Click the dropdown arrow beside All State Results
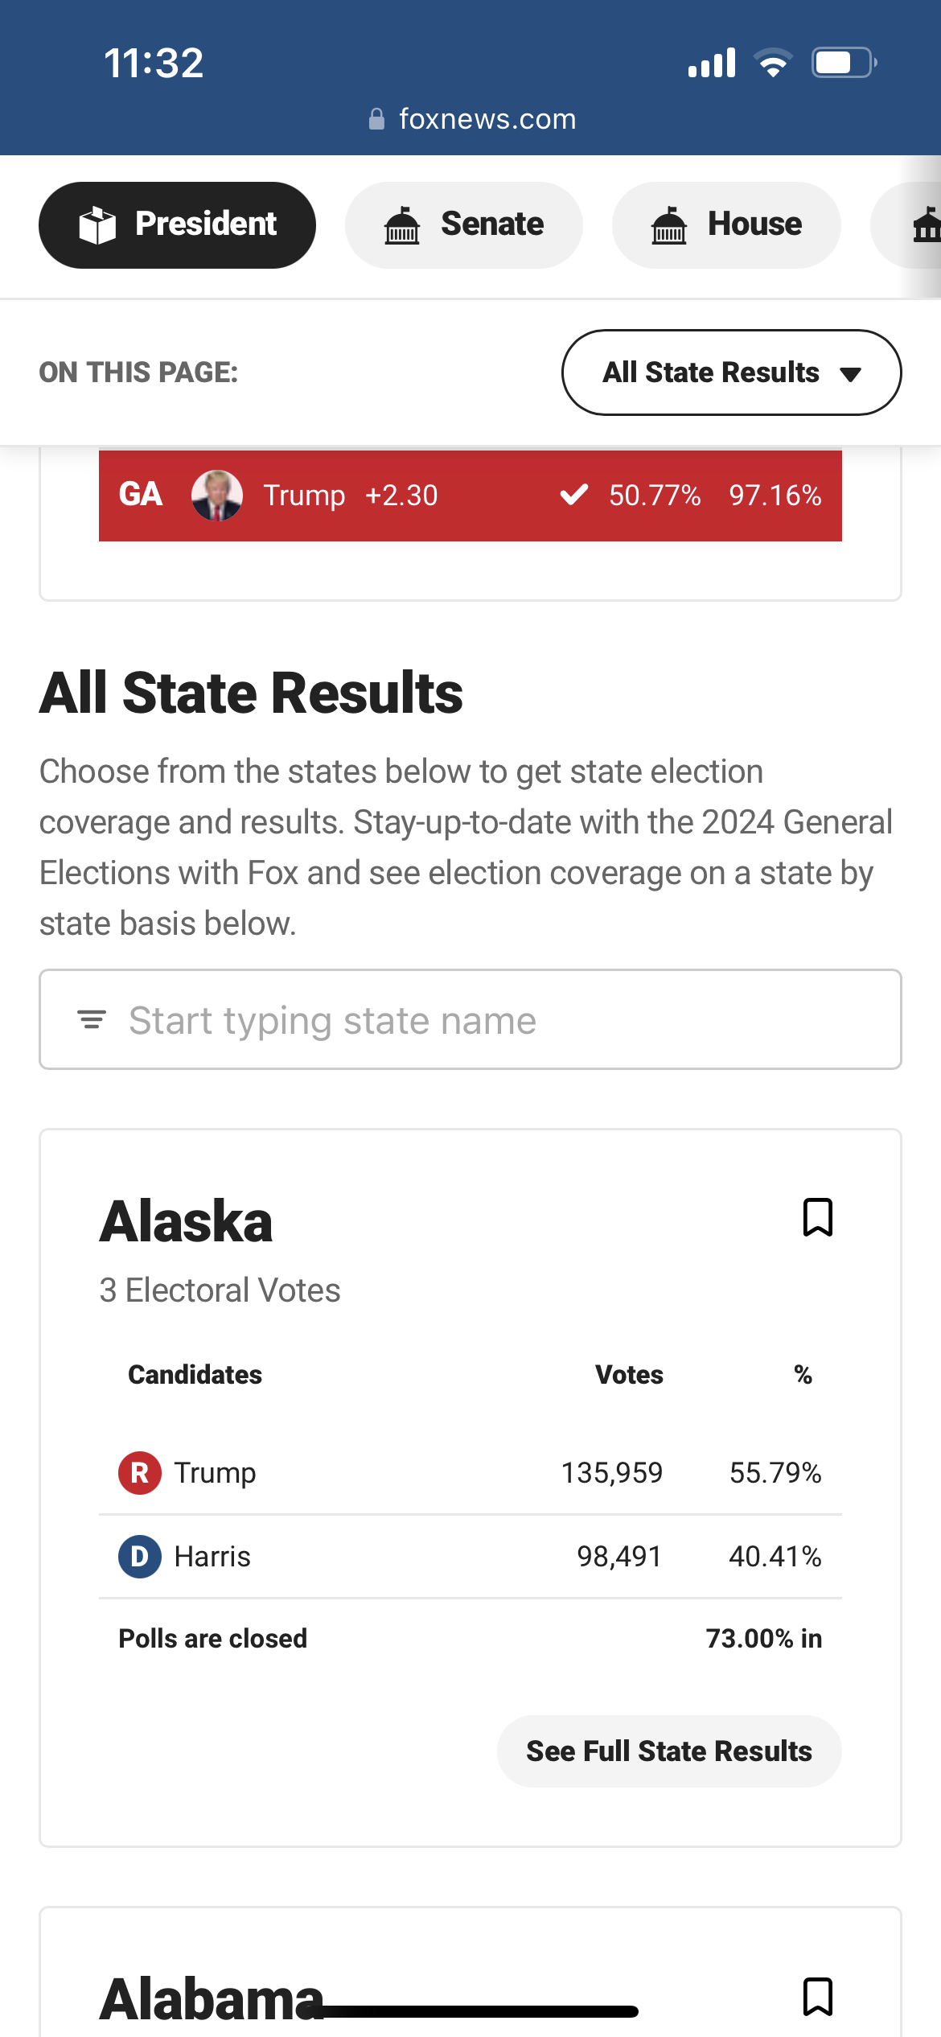The width and height of the screenshot is (941, 2037). (x=850, y=374)
